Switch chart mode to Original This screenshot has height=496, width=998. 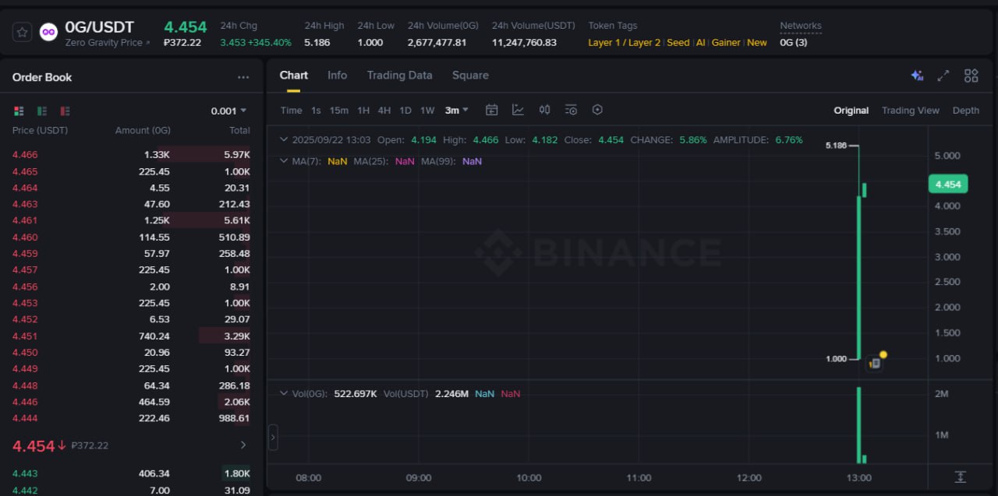[851, 111]
